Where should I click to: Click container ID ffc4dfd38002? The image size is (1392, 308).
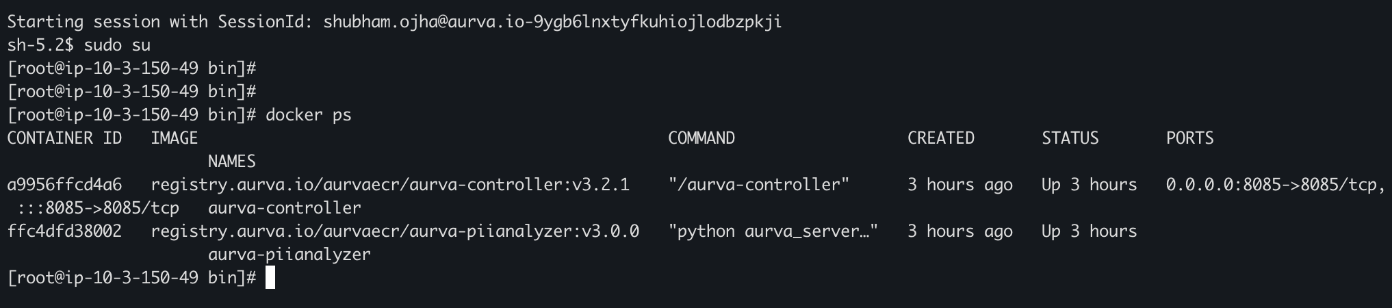click(64, 231)
